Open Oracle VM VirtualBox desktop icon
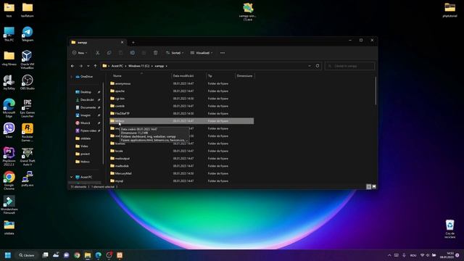This screenshot has height=261, width=464. [x=28, y=59]
